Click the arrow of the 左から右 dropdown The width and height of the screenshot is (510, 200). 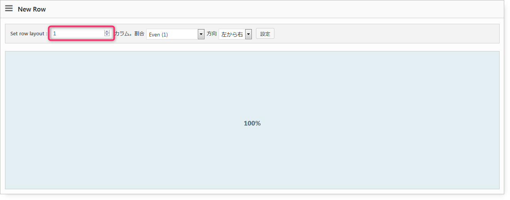(248, 34)
